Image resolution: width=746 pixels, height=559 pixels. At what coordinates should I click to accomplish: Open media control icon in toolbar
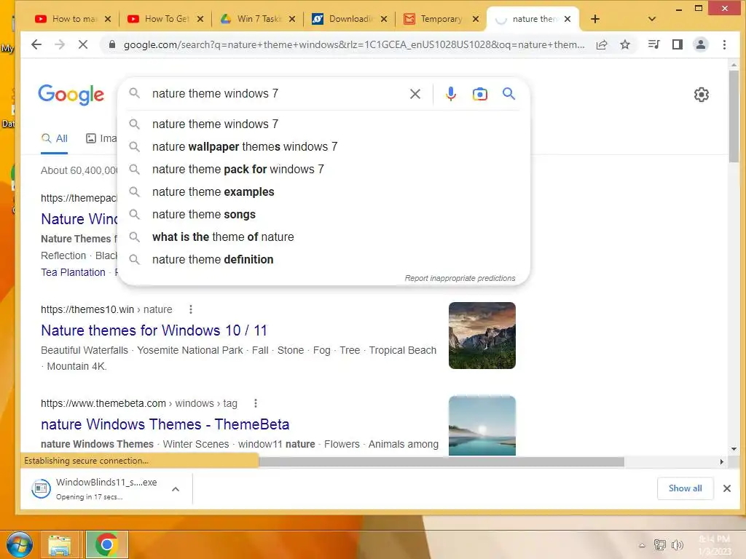point(654,44)
